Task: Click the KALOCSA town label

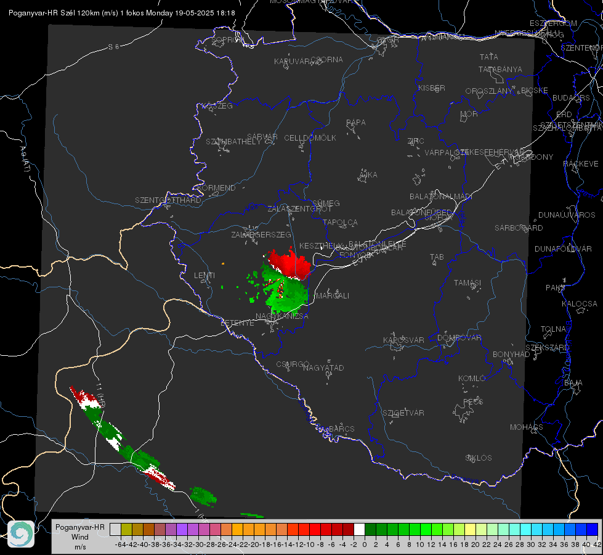Action: click(580, 304)
